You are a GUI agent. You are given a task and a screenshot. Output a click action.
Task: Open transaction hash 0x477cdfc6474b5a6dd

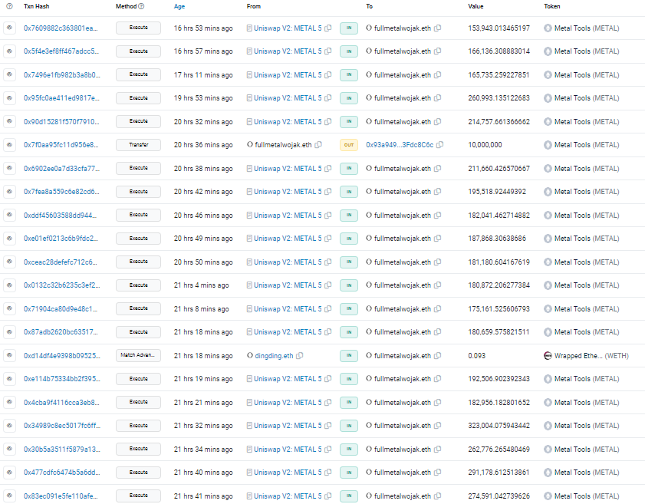(x=61, y=473)
